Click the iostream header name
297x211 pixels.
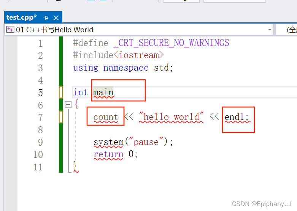click(x=139, y=55)
